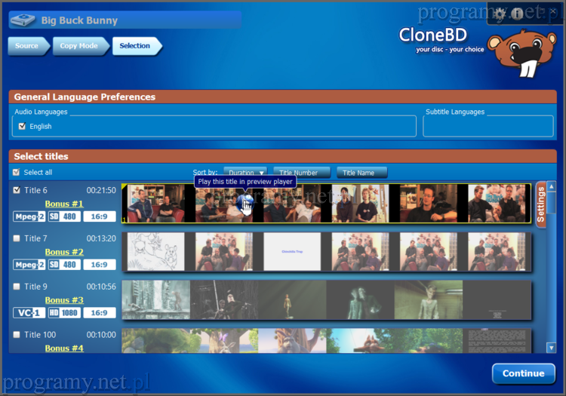Open settings via the gear icon
The image size is (566, 396).
[500, 14]
